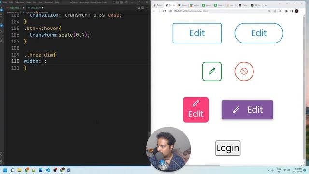The height and width of the screenshot is (174, 309).
Task: Open changes compare icon in editor toolbar
Action: pyautogui.click(x=139, y=8)
